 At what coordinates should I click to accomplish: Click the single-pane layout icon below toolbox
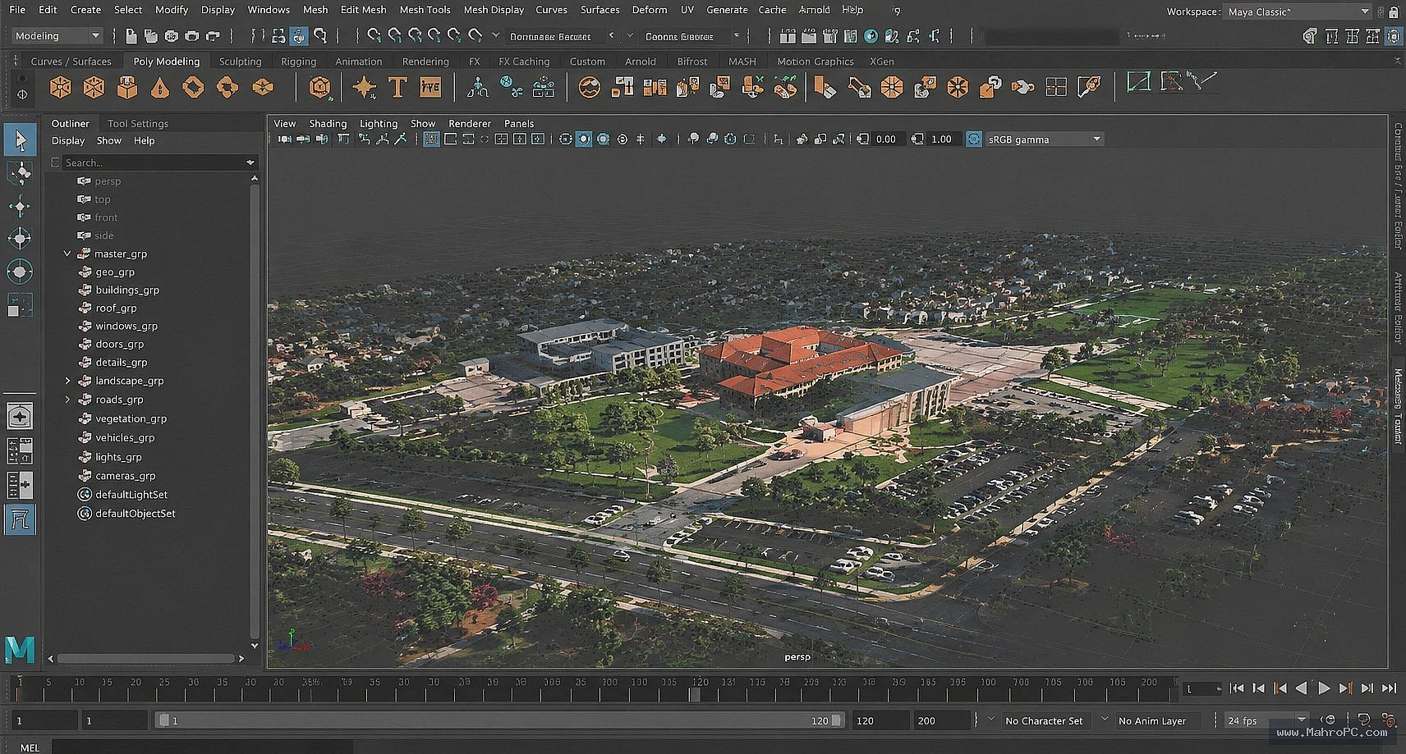pos(20,416)
